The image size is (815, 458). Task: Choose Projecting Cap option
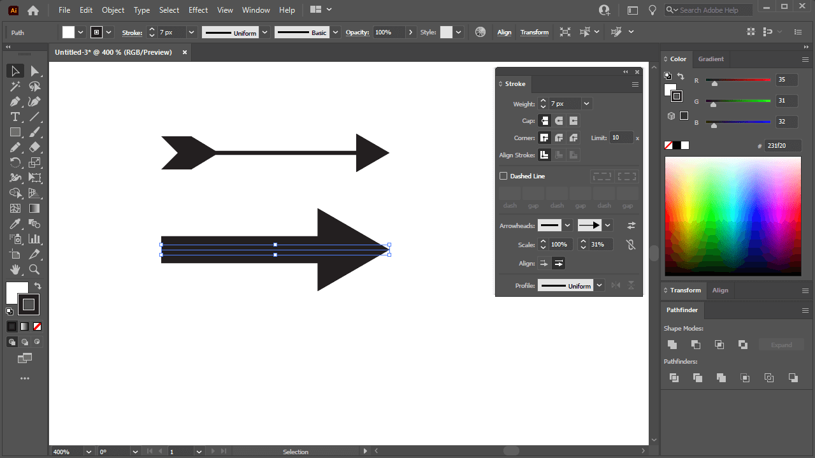573,120
